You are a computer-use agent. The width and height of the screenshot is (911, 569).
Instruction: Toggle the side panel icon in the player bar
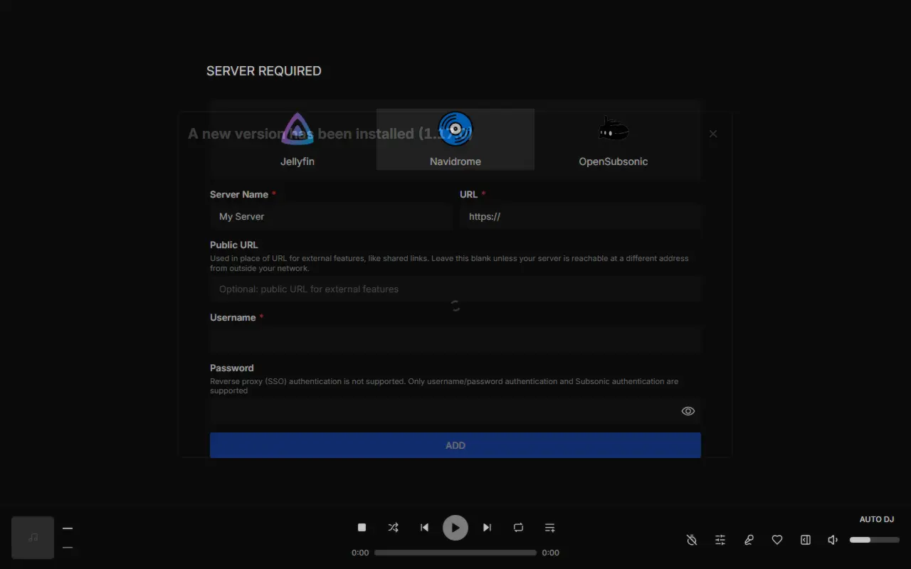tap(806, 540)
